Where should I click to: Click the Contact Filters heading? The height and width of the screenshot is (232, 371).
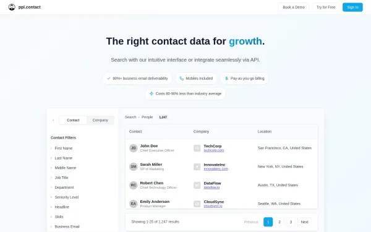tap(63, 137)
